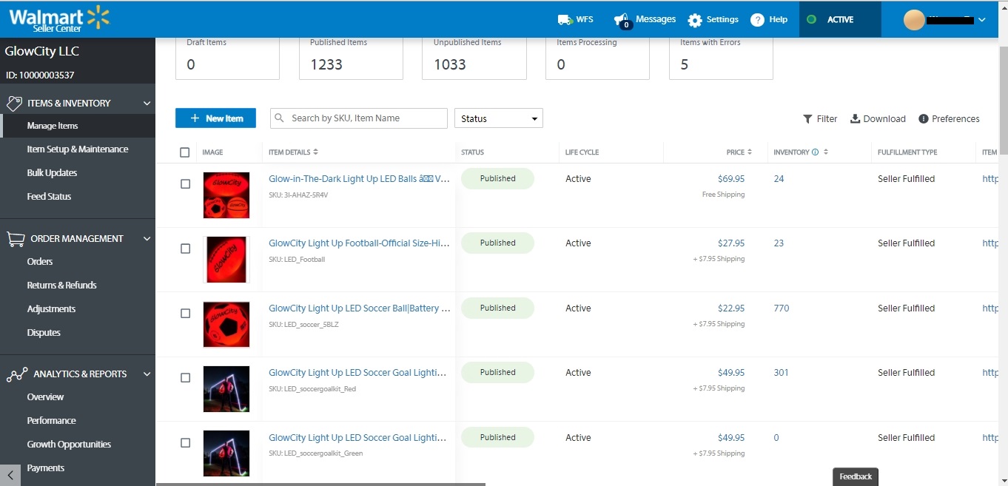Select checkbox for LED_soccer_5BLZ row
Screen dimensions: 1008x486
click(x=185, y=313)
